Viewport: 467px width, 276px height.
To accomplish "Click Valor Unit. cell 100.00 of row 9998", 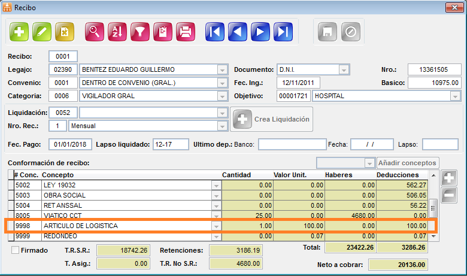I will click(299, 226).
